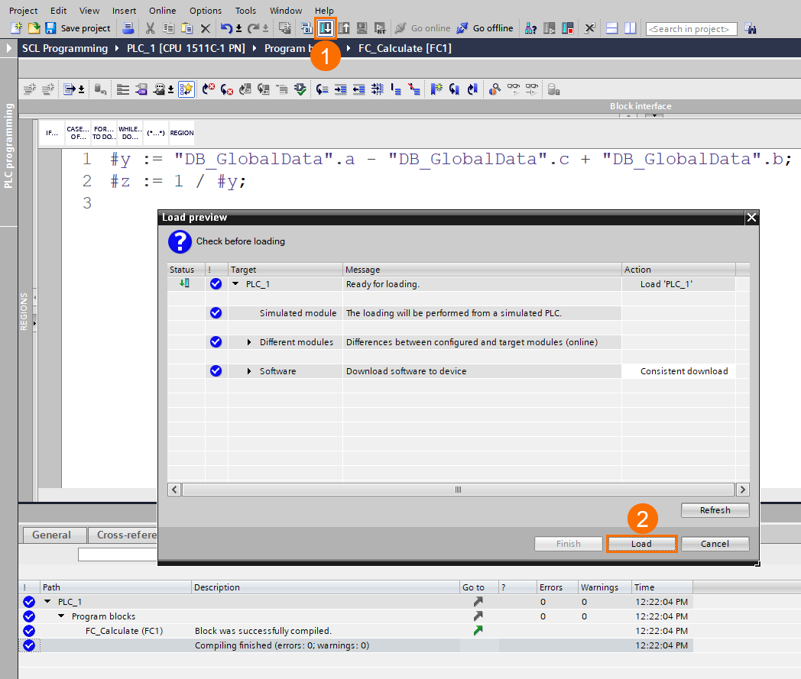Click the Undo arrow icon

[226, 28]
